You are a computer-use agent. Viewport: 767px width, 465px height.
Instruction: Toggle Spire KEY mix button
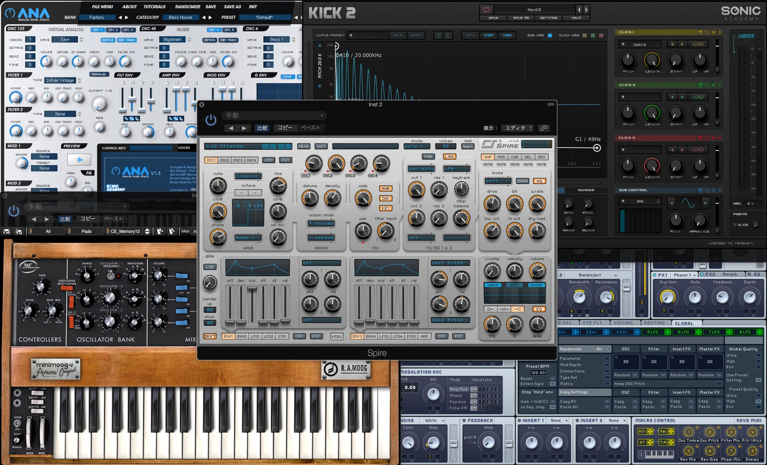[385, 208]
